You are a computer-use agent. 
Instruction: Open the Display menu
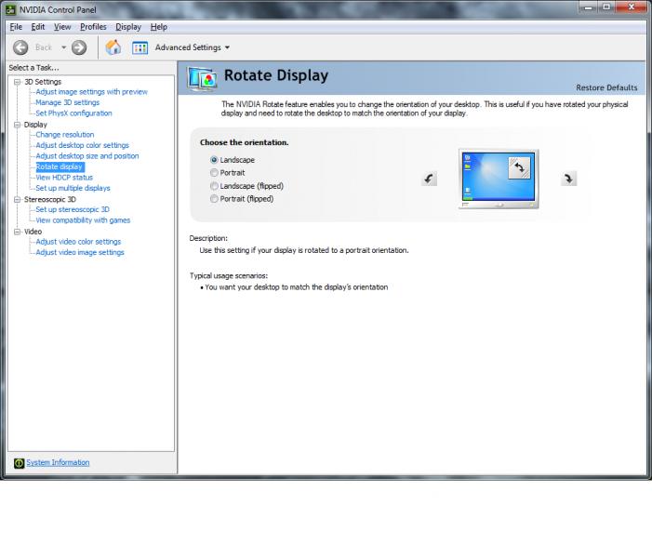pyautogui.click(x=127, y=26)
